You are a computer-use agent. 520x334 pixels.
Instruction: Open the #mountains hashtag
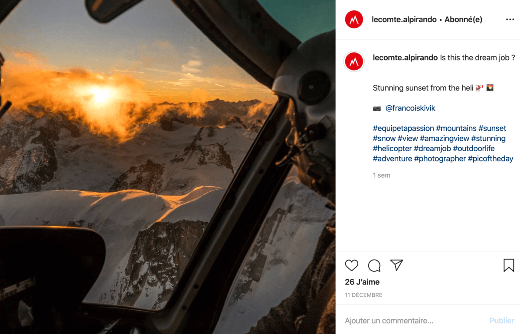coord(456,128)
